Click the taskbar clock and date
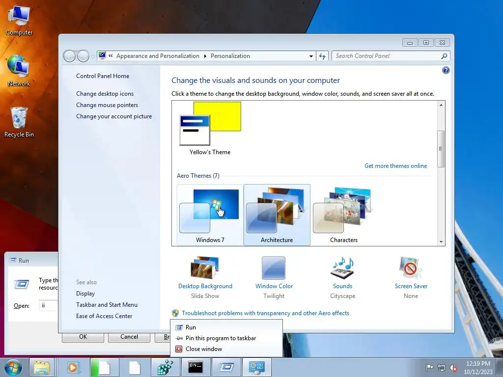The width and height of the screenshot is (503, 377). point(478,368)
